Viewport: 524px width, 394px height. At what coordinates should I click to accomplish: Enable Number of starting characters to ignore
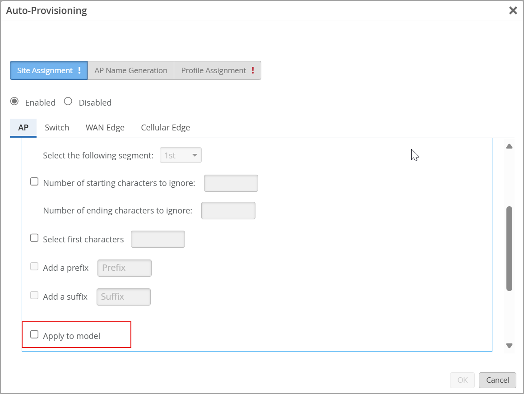click(x=34, y=182)
